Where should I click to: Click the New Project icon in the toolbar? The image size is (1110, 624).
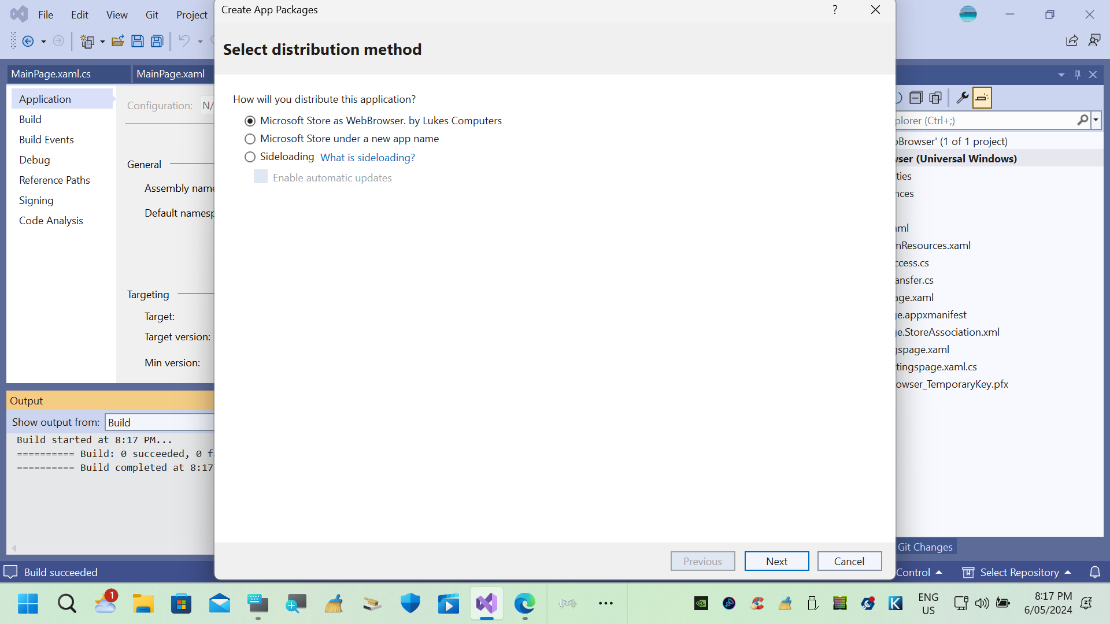coord(88,41)
